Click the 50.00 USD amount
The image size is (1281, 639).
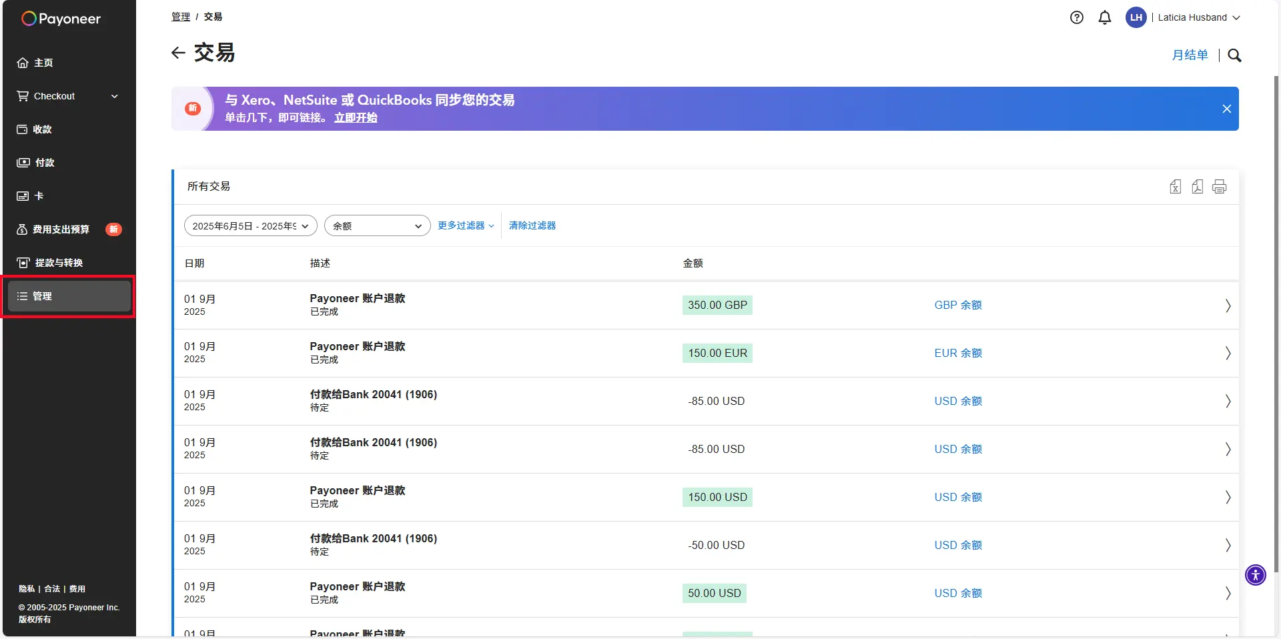(715, 593)
